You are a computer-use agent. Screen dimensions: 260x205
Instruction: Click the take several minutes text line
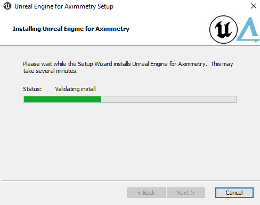coord(51,71)
